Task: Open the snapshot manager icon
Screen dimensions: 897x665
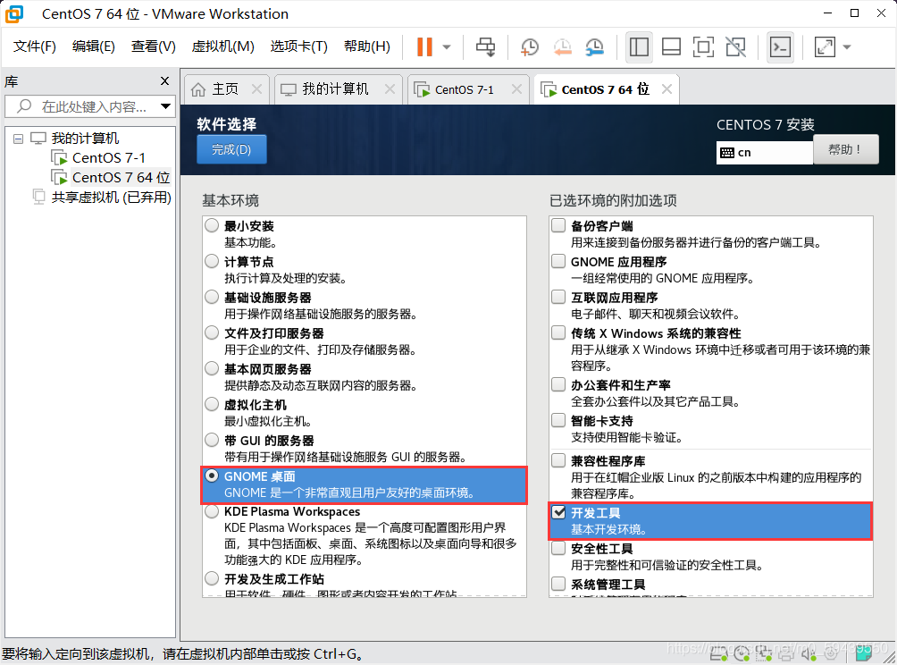Action: pos(595,47)
